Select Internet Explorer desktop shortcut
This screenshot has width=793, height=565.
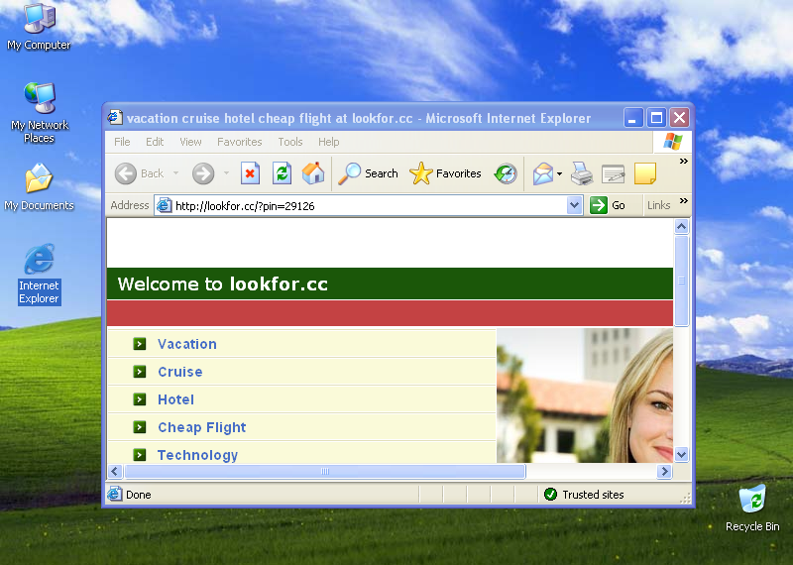point(39,275)
